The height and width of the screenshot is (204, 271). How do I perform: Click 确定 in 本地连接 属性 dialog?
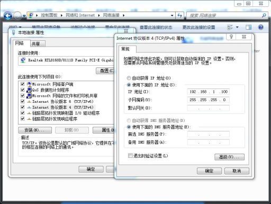coord(91,169)
